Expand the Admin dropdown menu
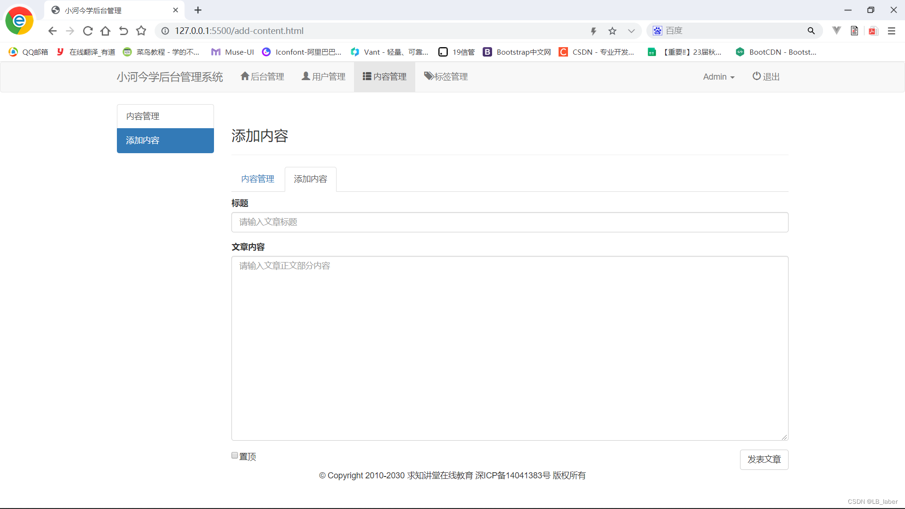The height and width of the screenshot is (509, 905). point(719,77)
